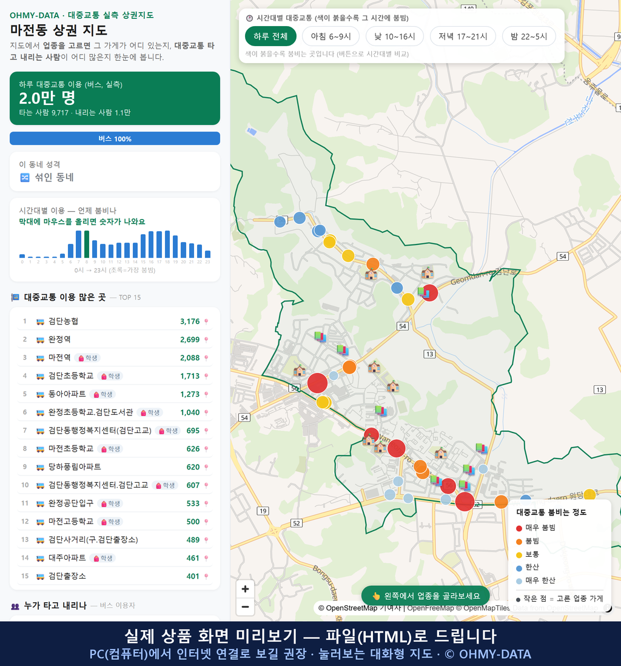This screenshot has width=621, height=666.
Task: Switch to the 밤 22~5시 time filter
Action: tap(529, 36)
